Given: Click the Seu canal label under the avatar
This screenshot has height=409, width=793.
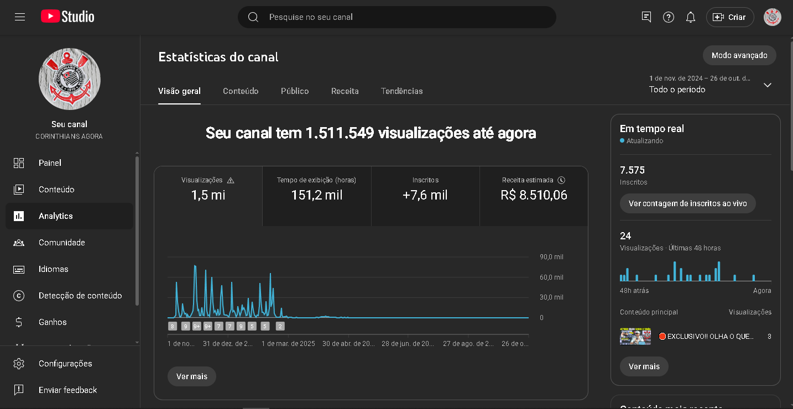Looking at the screenshot, I should tap(69, 124).
